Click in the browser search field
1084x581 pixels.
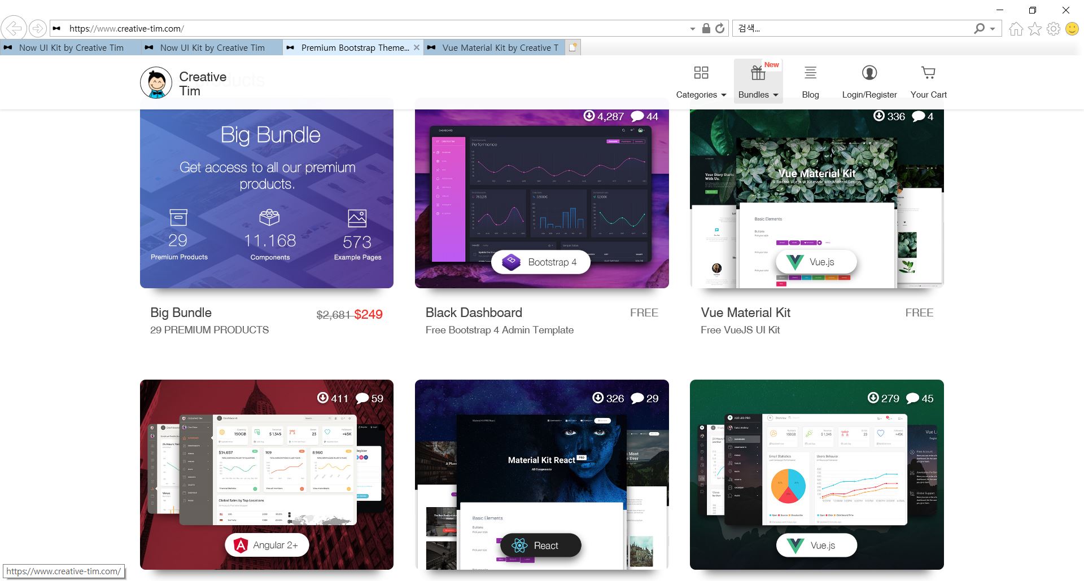[x=853, y=28]
